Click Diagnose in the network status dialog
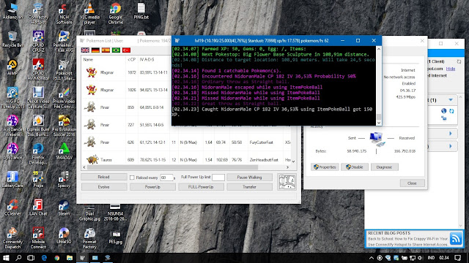This screenshot has width=469, height=263. (x=384, y=167)
